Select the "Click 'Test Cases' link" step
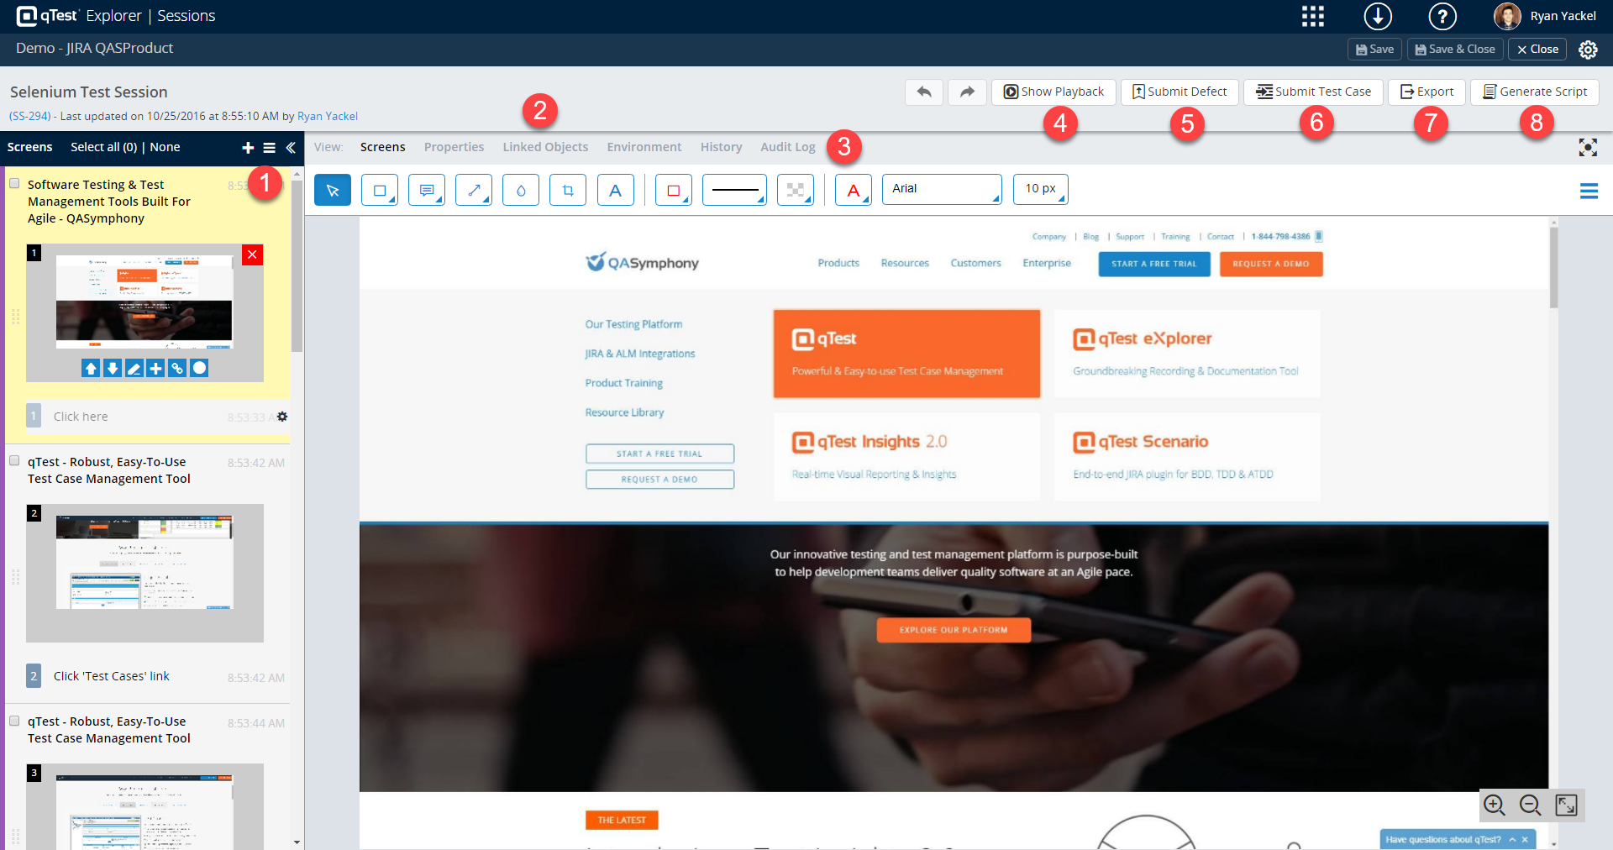The width and height of the screenshot is (1613, 850). click(112, 676)
